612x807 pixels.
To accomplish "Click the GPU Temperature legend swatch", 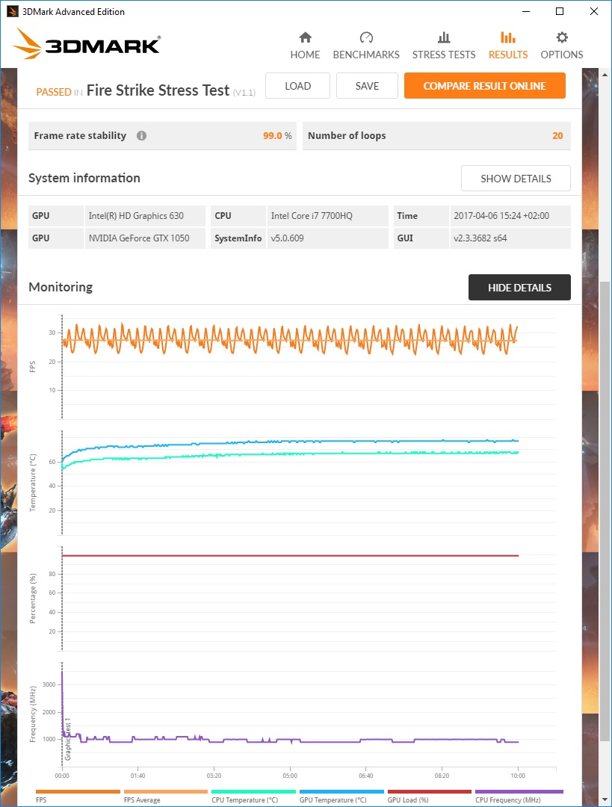I will (x=341, y=791).
